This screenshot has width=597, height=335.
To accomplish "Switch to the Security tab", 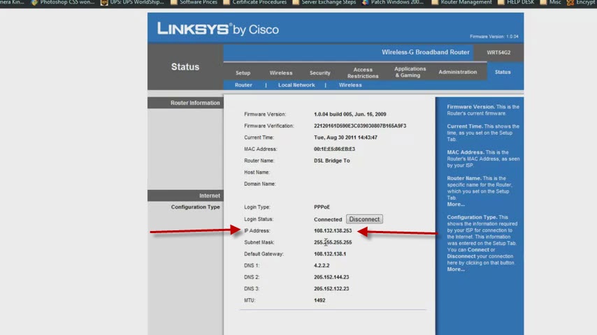I will click(x=320, y=73).
